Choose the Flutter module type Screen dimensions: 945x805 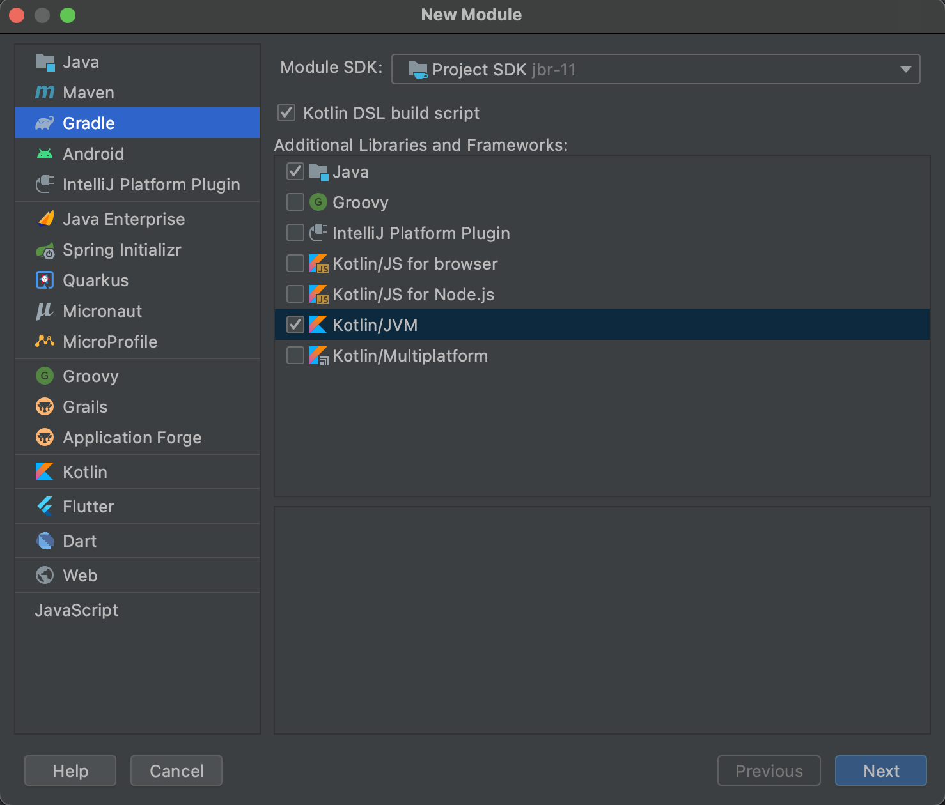[137, 507]
